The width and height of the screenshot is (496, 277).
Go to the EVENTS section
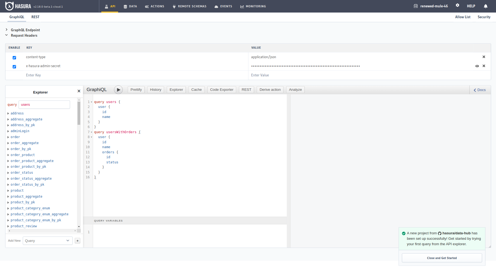pyautogui.click(x=223, y=6)
